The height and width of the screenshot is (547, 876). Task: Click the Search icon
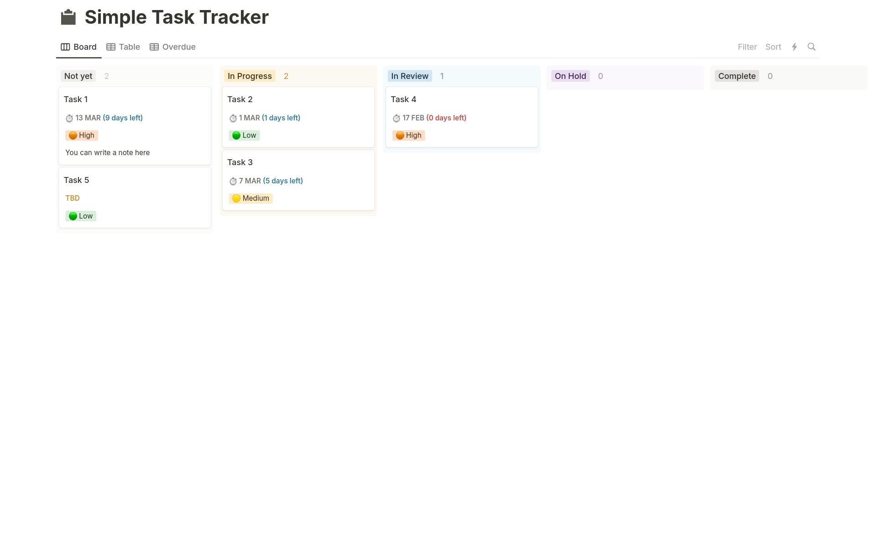[x=812, y=47]
